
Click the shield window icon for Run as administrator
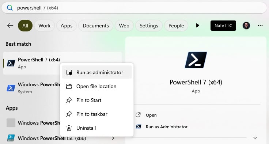point(69,72)
